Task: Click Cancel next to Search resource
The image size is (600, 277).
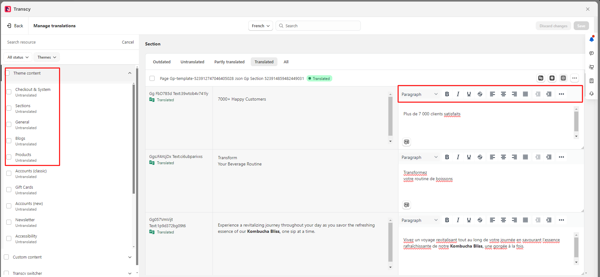Action: click(x=128, y=42)
